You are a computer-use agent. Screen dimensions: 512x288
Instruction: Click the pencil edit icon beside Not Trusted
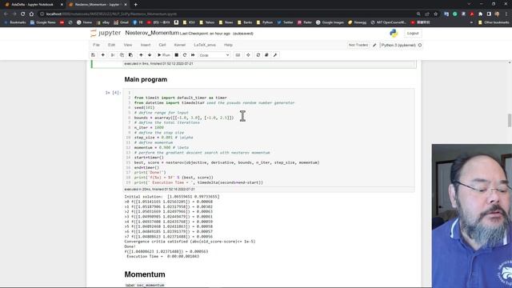(374, 45)
